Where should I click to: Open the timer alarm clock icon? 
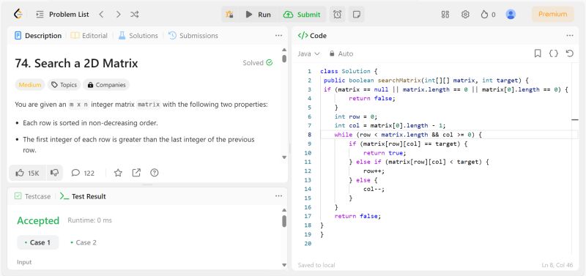pyautogui.click(x=337, y=15)
